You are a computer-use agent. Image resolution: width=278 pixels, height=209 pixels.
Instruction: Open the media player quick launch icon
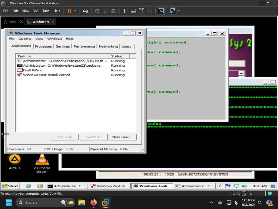point(40,186)
